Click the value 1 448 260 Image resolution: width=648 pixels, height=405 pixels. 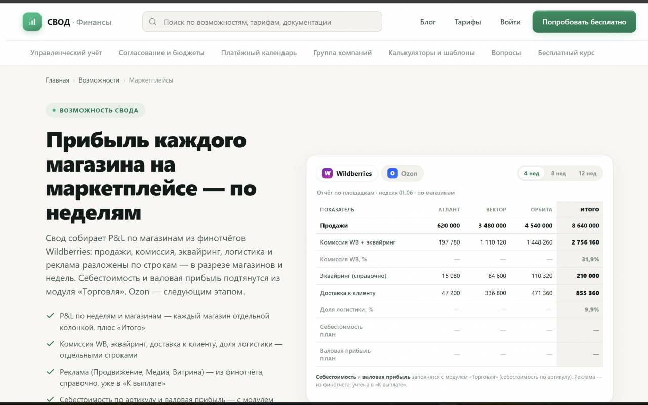pyautogui.click(x=540, y=242)
